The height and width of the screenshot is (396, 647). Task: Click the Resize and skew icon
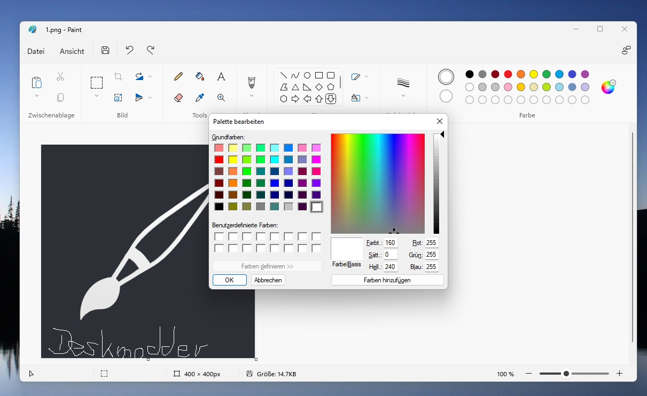click(x=118, y=98)
